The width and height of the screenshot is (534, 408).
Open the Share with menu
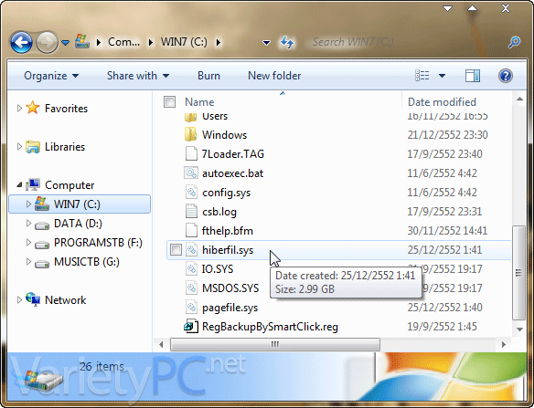(x=138, y=76)
